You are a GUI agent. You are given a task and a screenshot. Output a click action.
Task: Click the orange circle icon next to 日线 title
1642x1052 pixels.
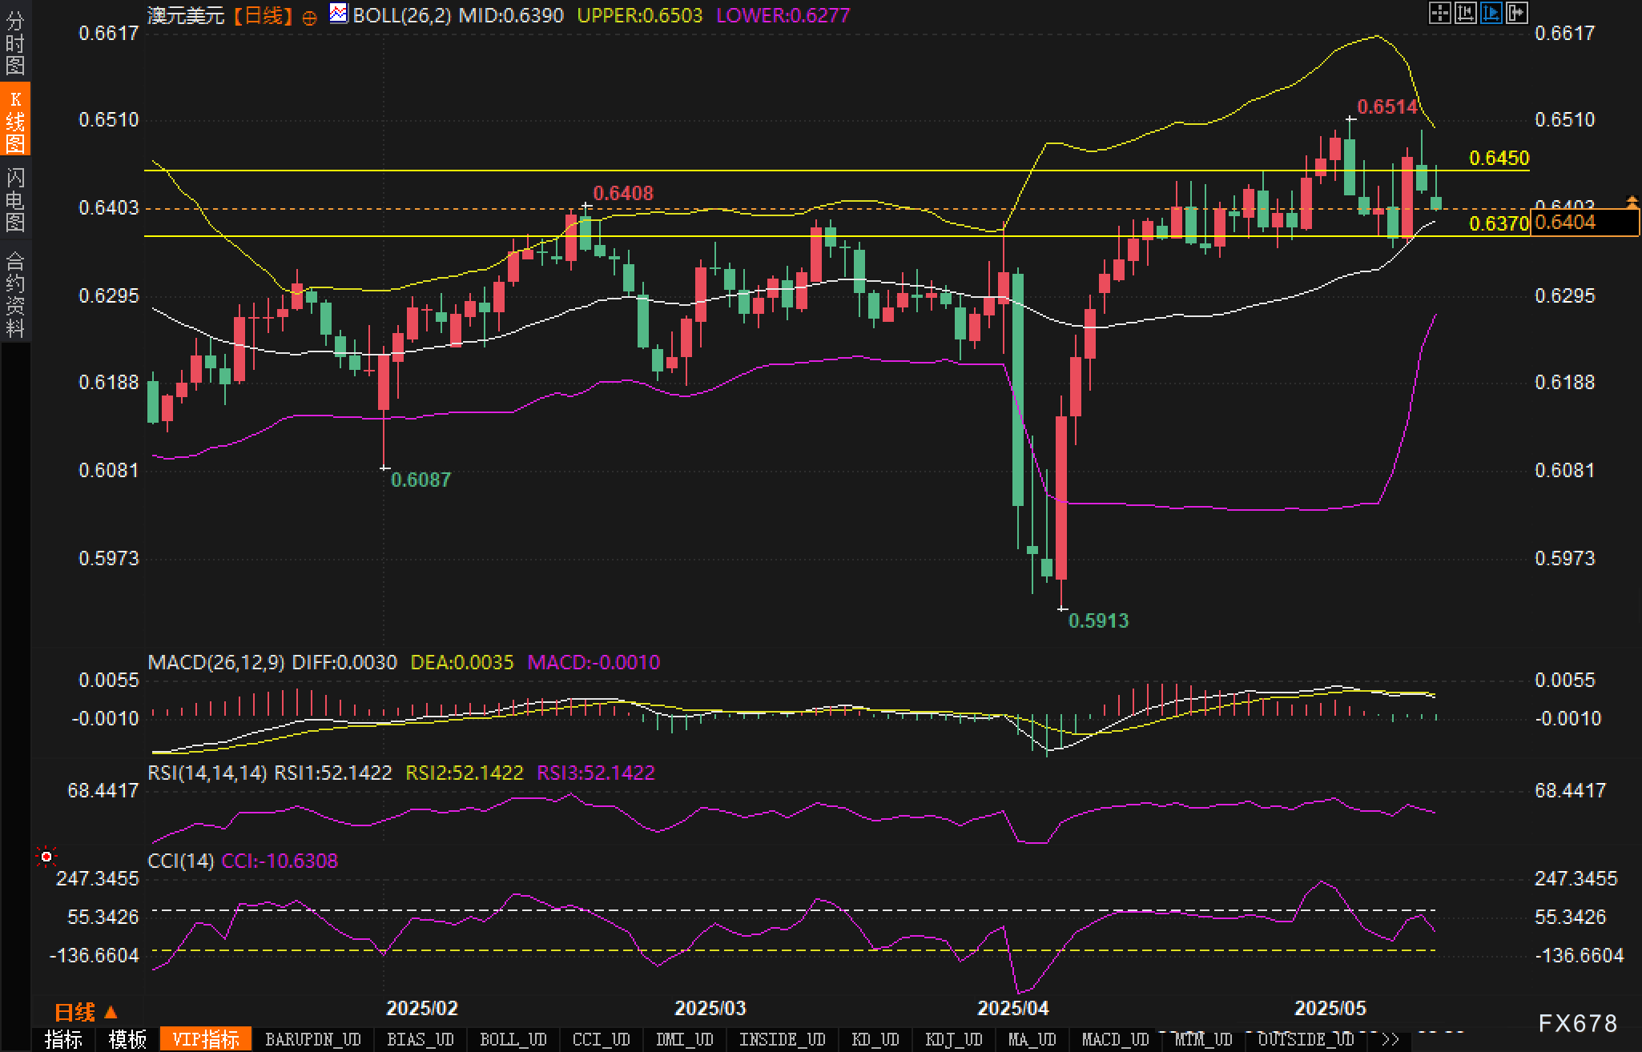[309, 18]
